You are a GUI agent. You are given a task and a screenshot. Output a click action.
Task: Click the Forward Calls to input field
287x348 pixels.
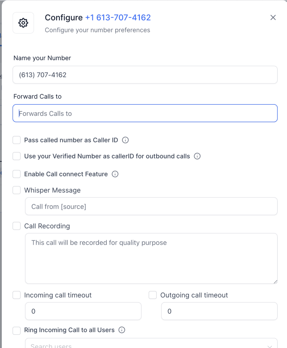145,114
